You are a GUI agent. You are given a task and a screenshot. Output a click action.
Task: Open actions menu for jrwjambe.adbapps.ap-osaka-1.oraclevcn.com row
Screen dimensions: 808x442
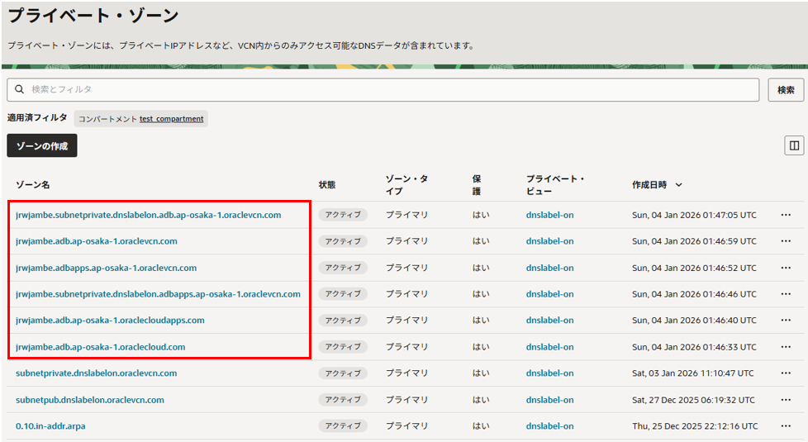point(786,268)
